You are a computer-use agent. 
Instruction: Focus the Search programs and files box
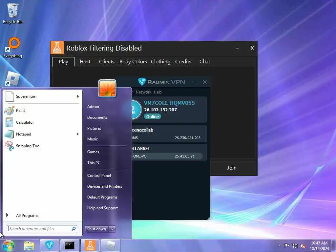42,229
